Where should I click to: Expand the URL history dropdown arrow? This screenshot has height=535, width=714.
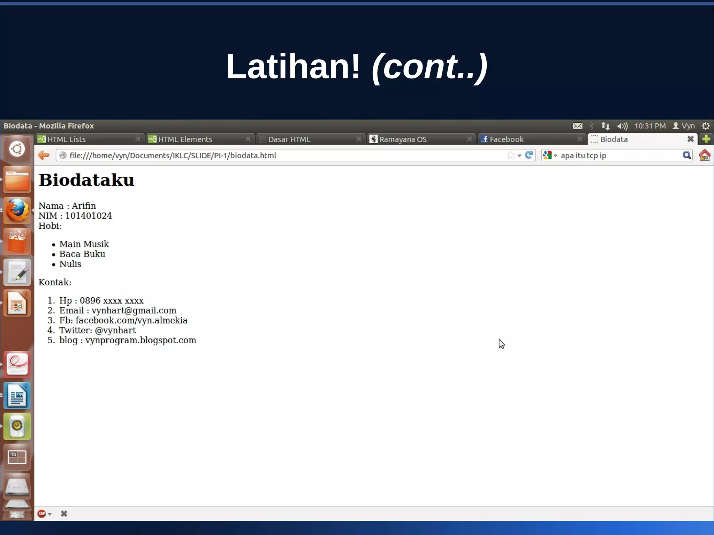519,155
